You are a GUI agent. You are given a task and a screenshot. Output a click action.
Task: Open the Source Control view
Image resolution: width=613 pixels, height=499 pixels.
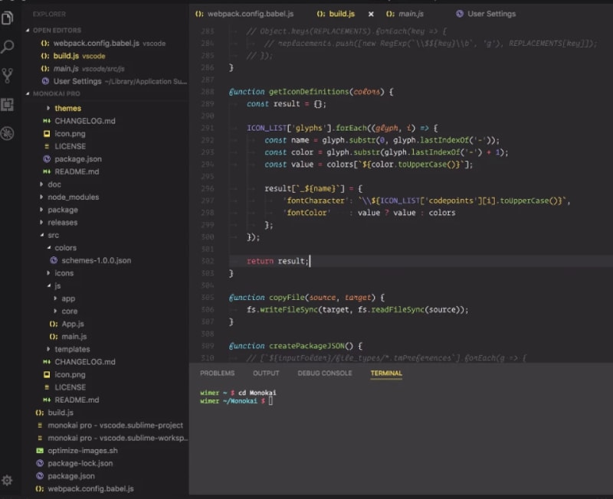(x=8, y=75)
